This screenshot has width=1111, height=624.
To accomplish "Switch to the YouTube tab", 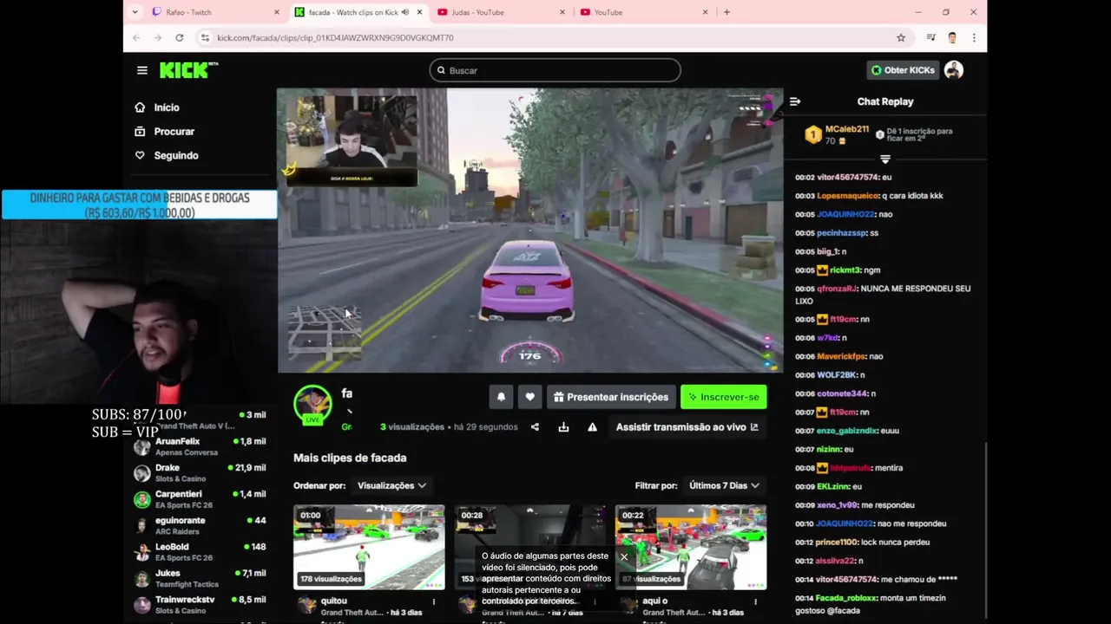I will pyautogui.click(x=644, y=12).
